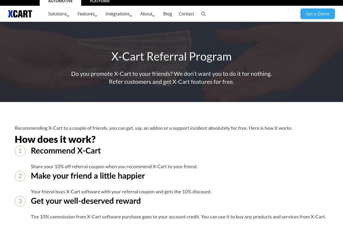The height and width of the screenshot is (228, 343).
Task: Open the search magnifier icon
Action: (203, 14)
